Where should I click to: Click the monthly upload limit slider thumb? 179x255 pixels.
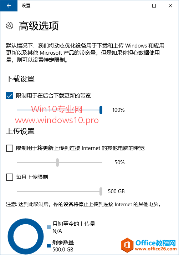click(101, 191)
